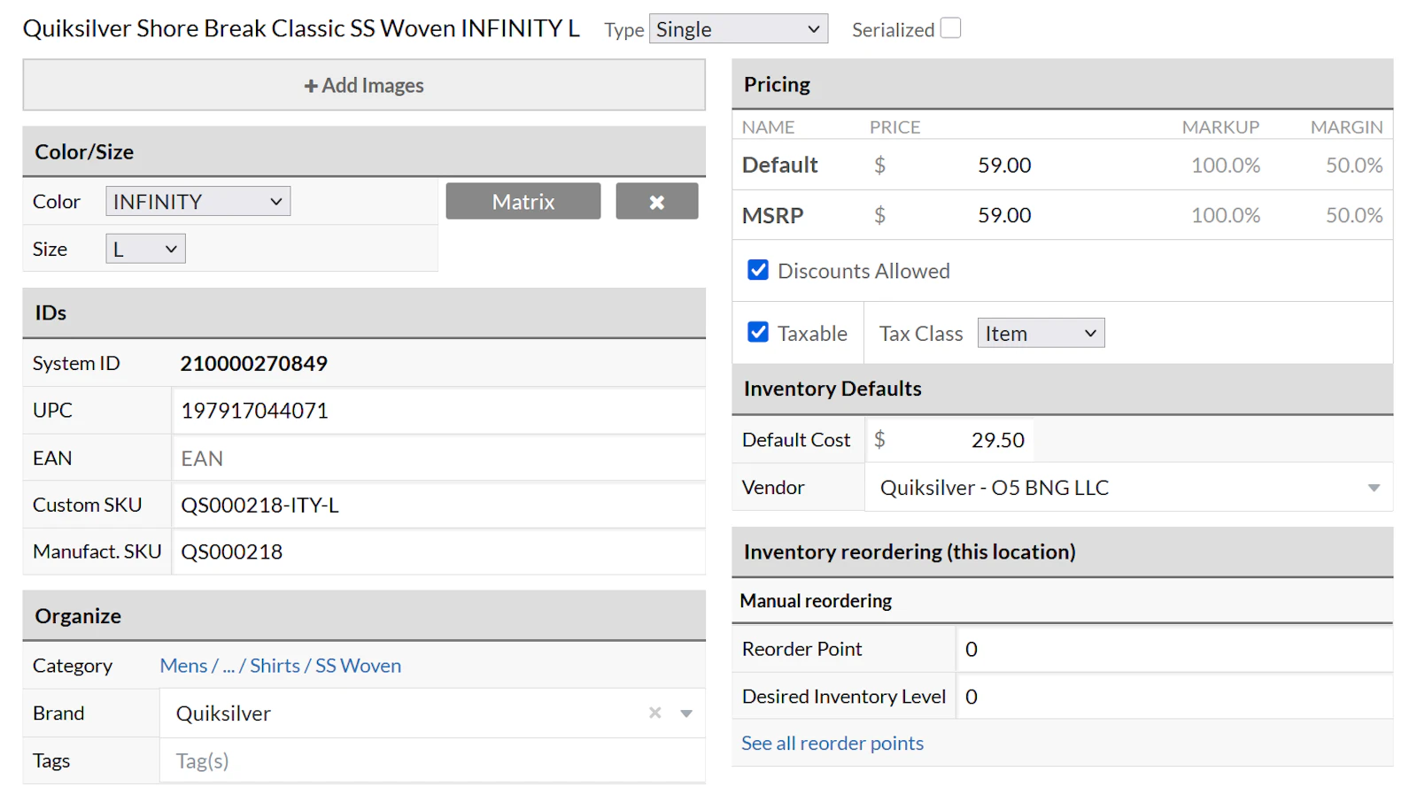This screenshot has height=810, width=1417.
Task: Click the Reorder Point field
Action: tap(1174, 650)
